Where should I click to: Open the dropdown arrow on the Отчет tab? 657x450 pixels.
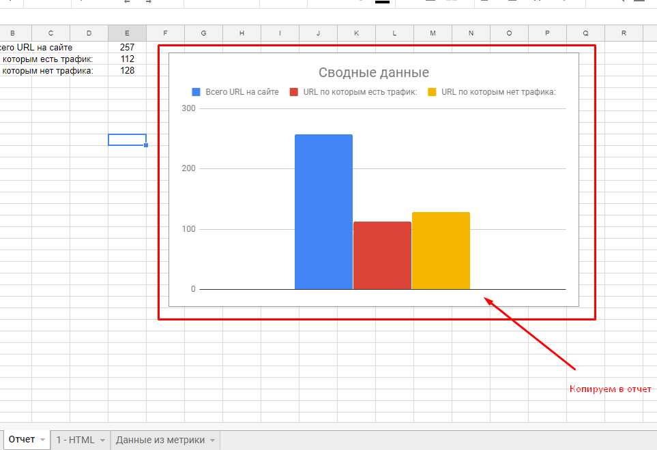coord(43,440)
